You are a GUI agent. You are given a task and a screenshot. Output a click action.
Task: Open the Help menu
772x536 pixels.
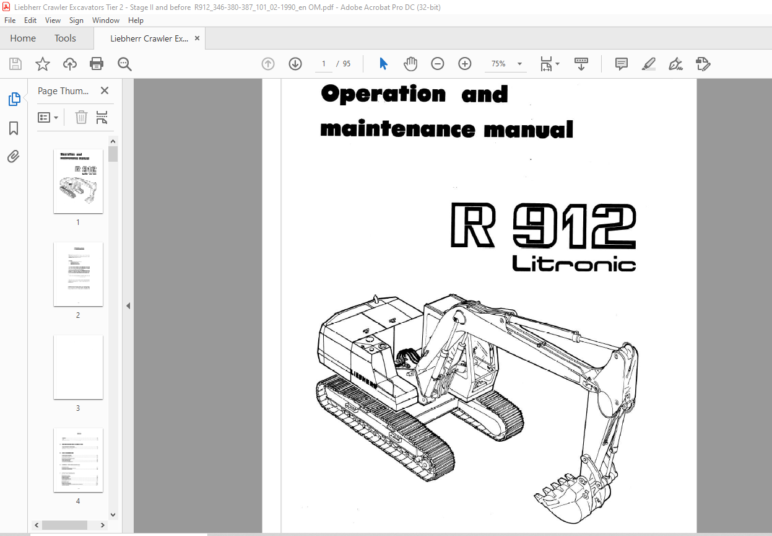136,20
